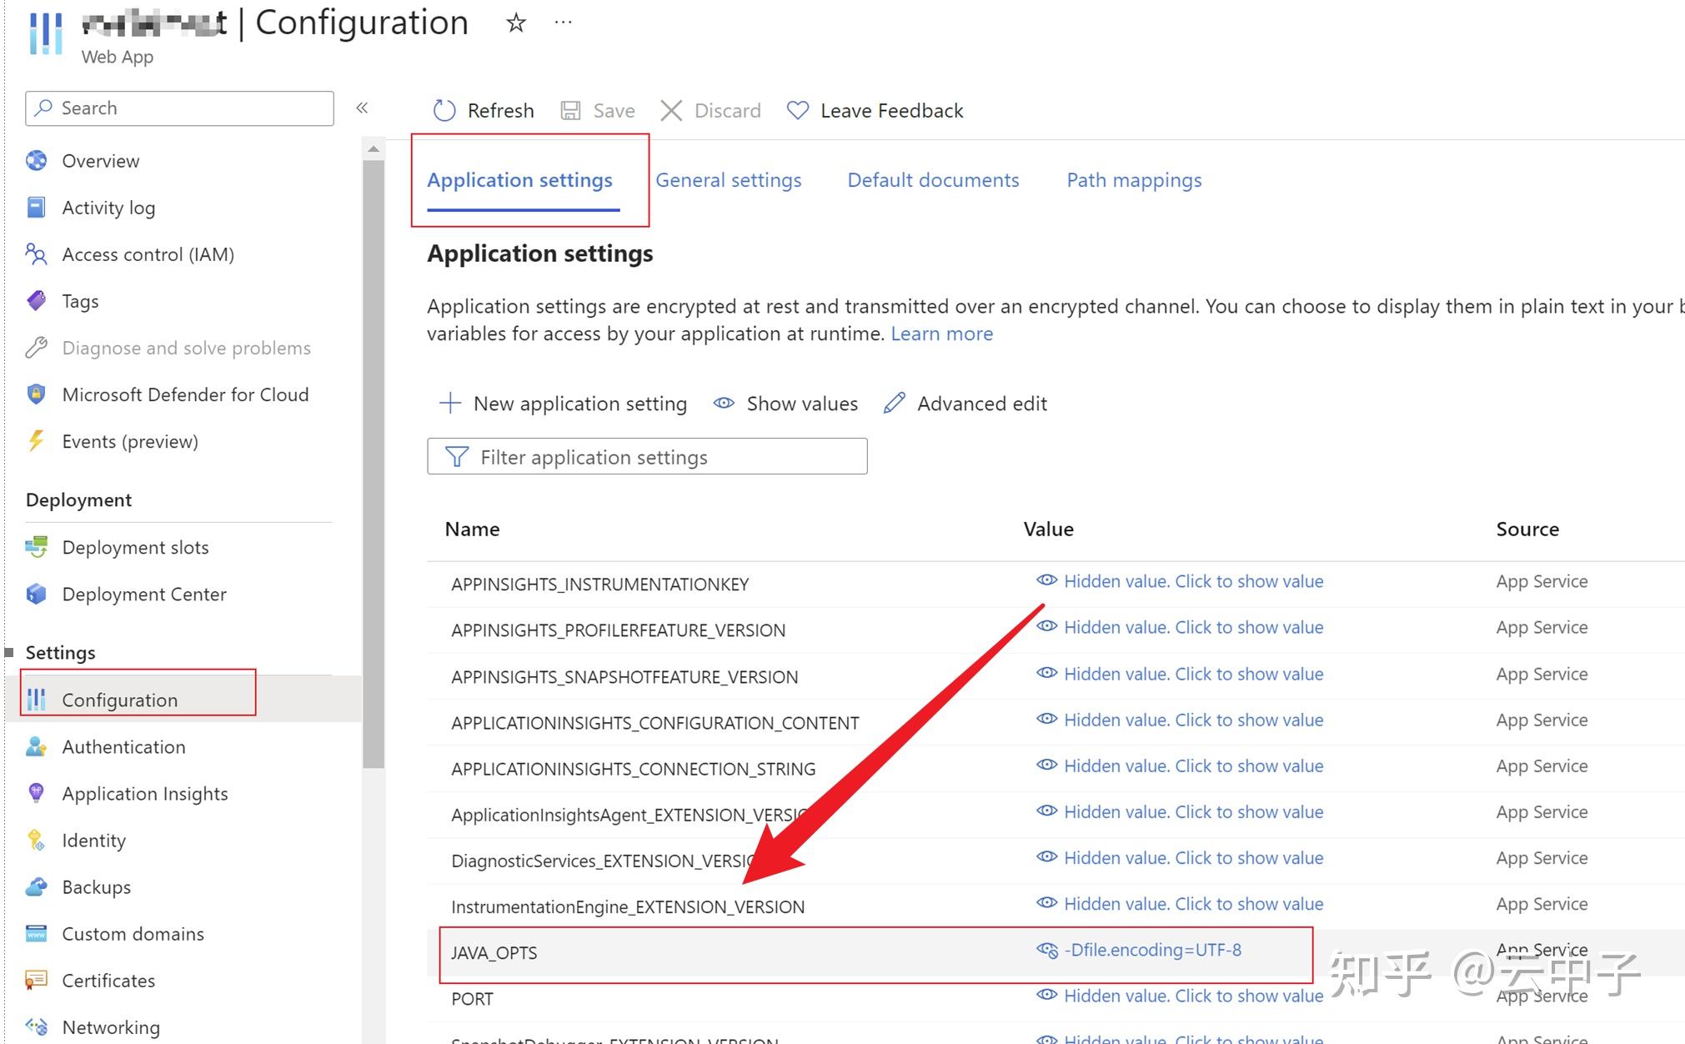Open the Path mappings tab
Image resolution: width=1685 pixels, height=1044 pixels.
pyautogui.click(x=1132, y=179)
